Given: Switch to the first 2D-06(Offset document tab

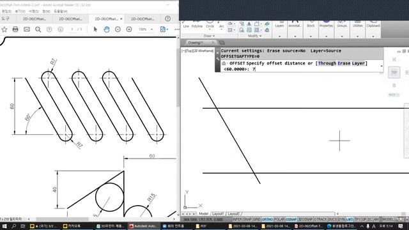Looking at the screenshot, I should [34, 19].
